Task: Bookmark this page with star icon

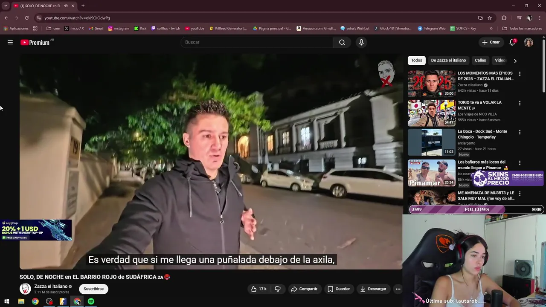Action: 490,18
